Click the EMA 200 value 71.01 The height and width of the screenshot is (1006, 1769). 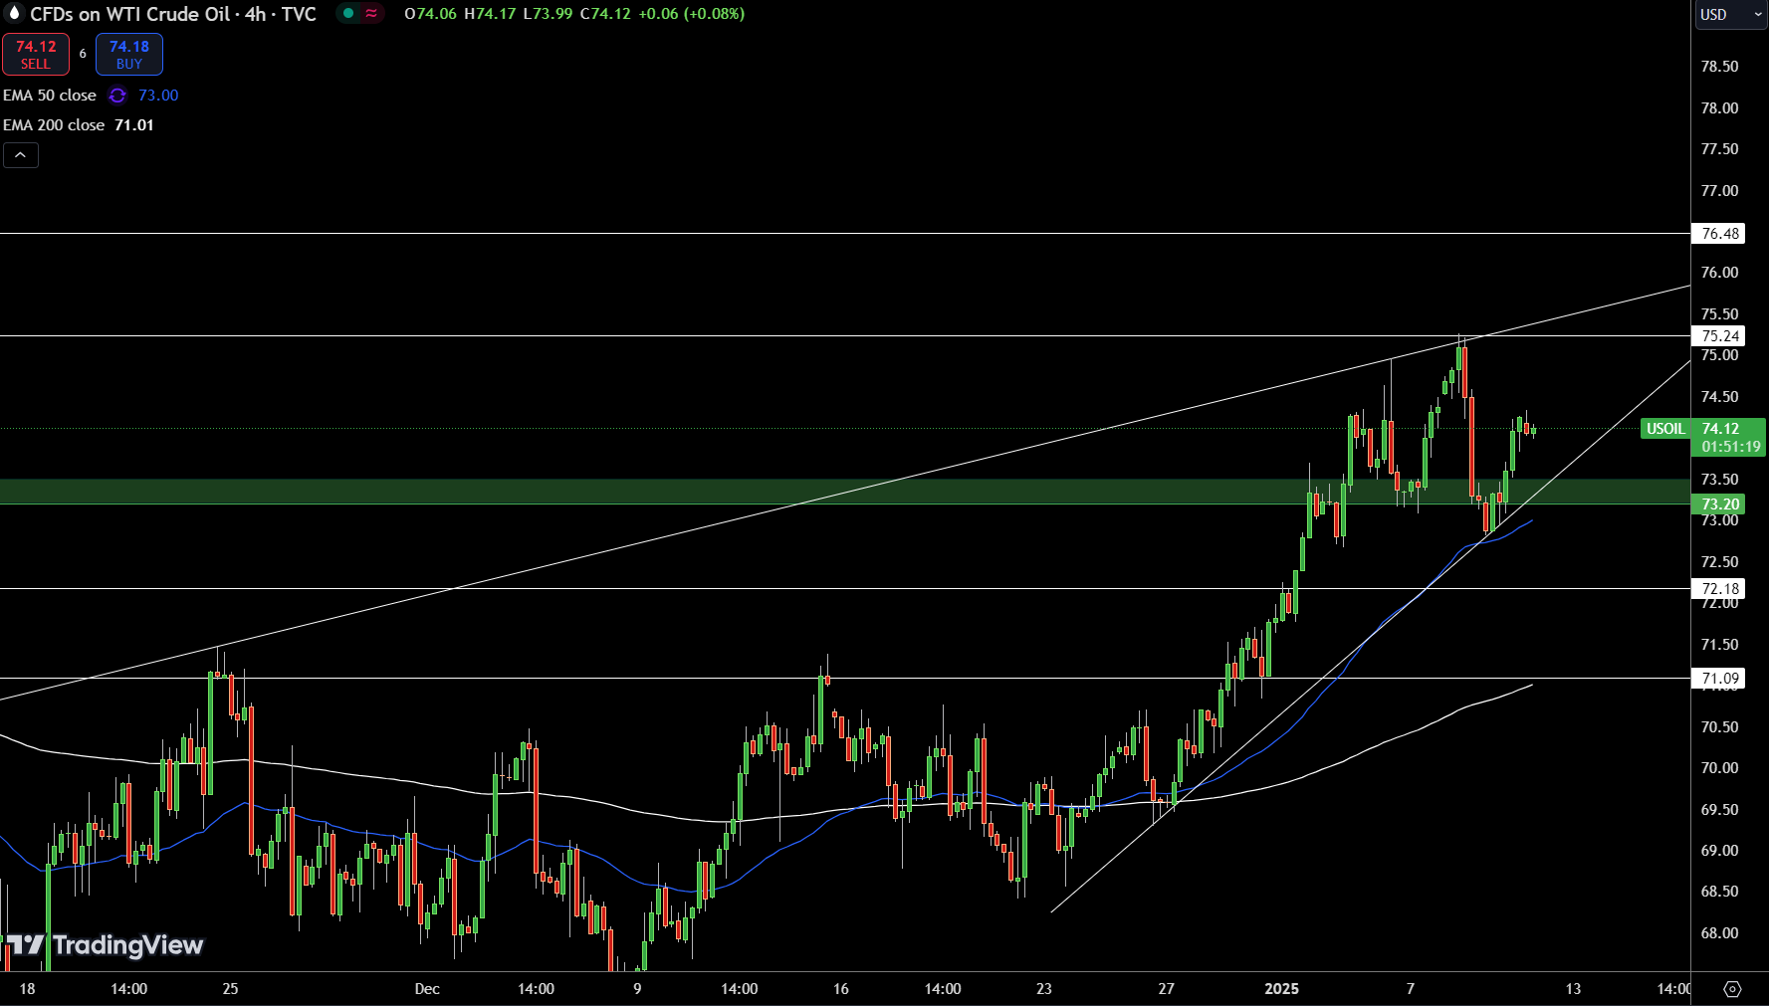(134, 125)
